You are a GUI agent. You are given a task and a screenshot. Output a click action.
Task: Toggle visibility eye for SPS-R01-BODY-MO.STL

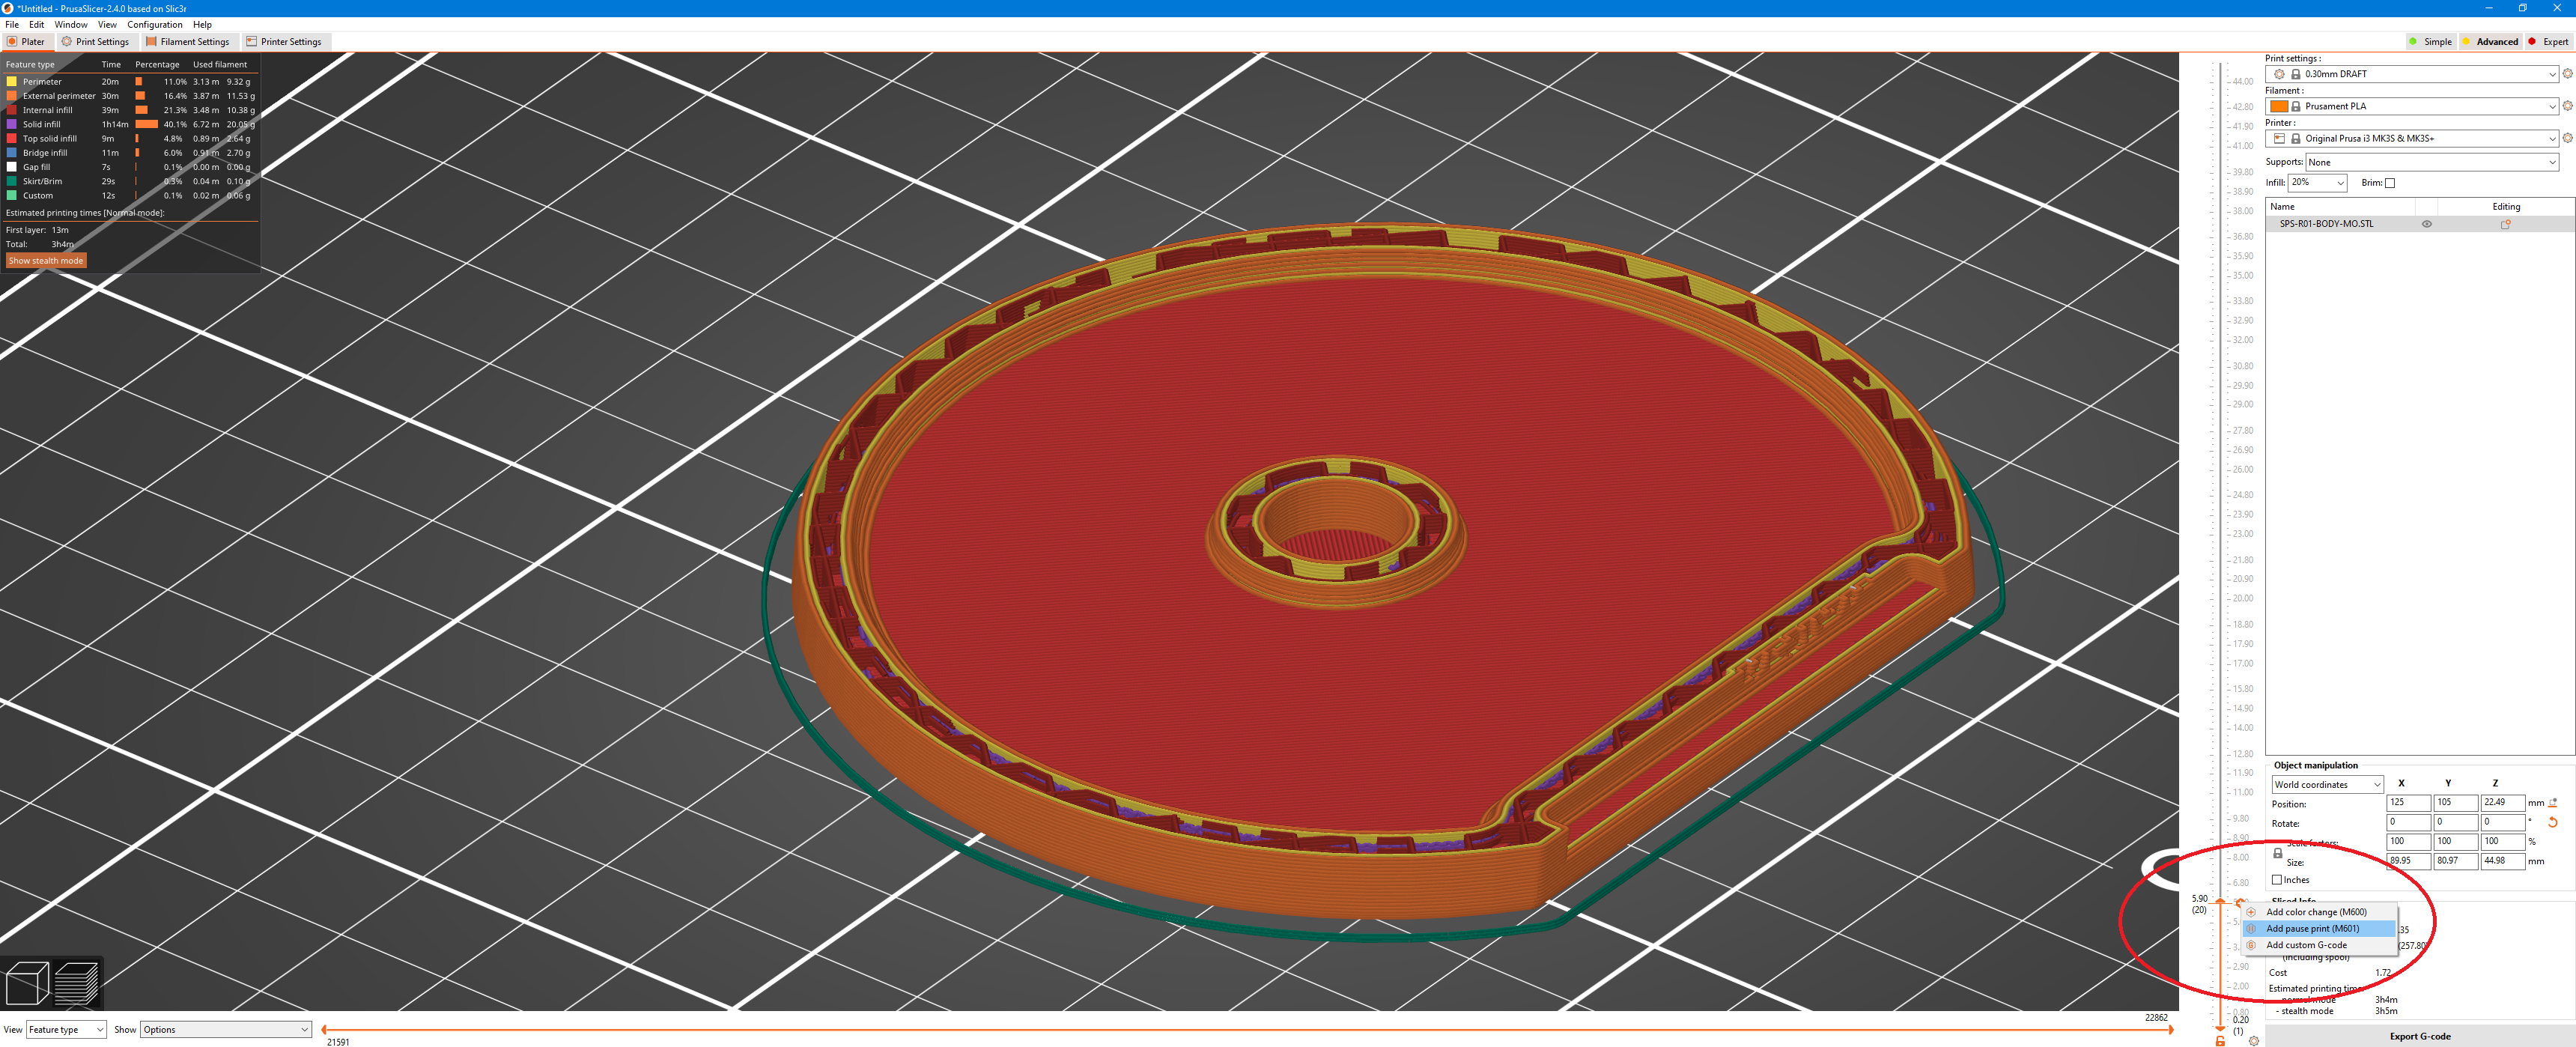(x=2426, y=224)
